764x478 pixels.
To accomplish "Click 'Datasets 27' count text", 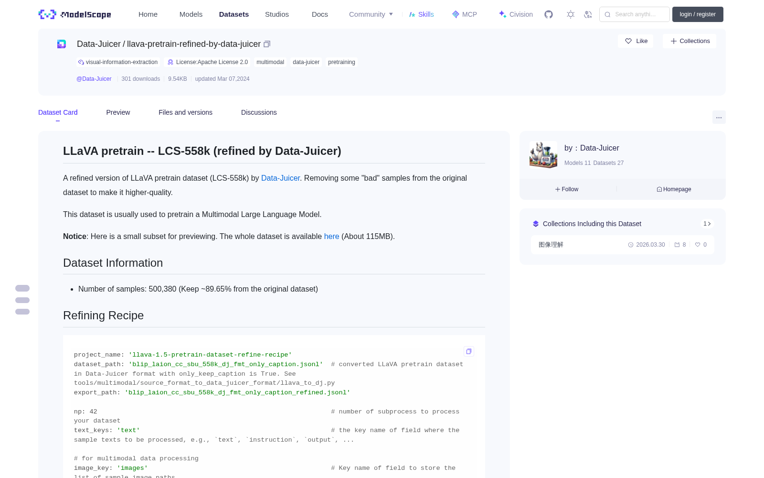I will [608, 163].
